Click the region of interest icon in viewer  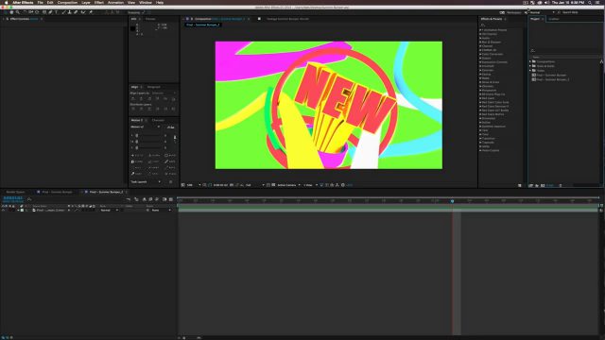[268, 185]
